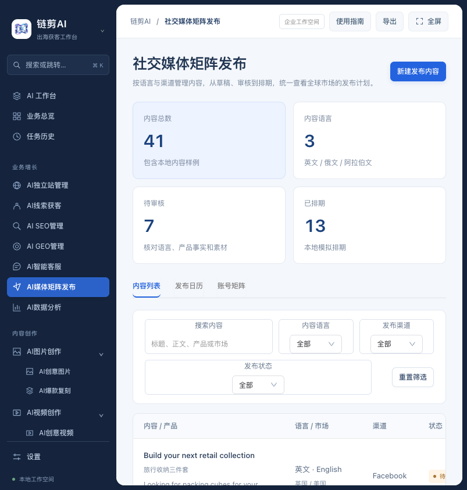Select AI独立站管理 in the sidebar
467x490 pixels.
tap(58, 185)
